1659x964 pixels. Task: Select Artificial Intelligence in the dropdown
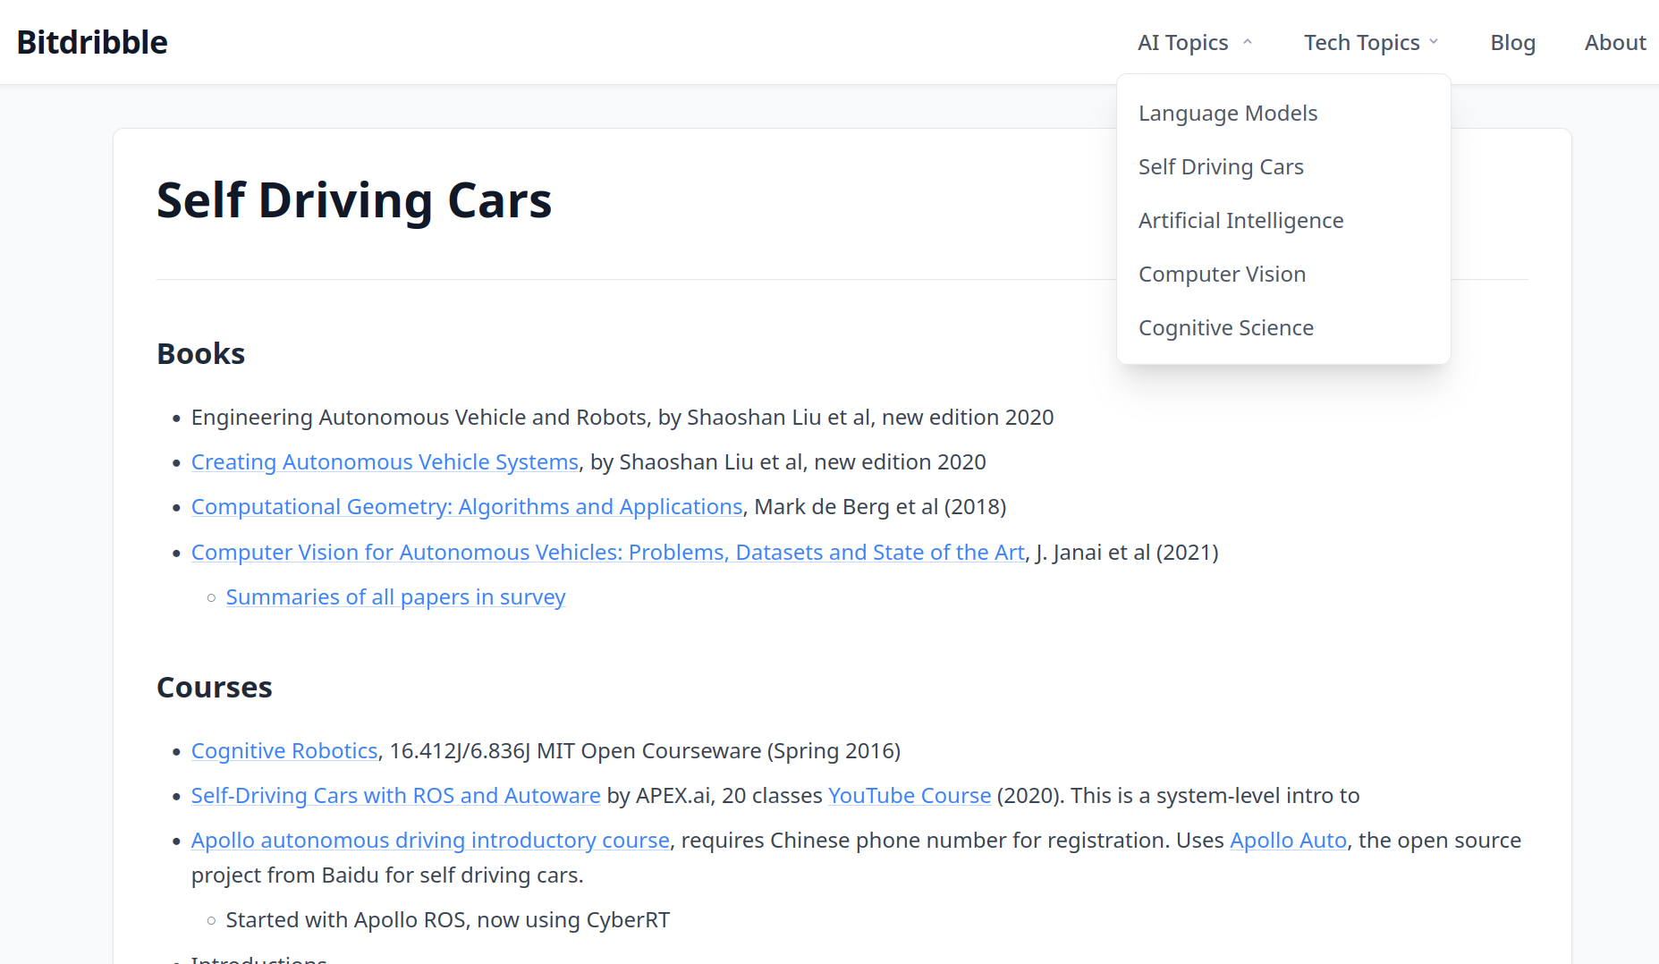[1240, 221]
